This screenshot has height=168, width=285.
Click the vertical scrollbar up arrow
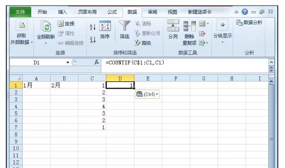point(271,81)
